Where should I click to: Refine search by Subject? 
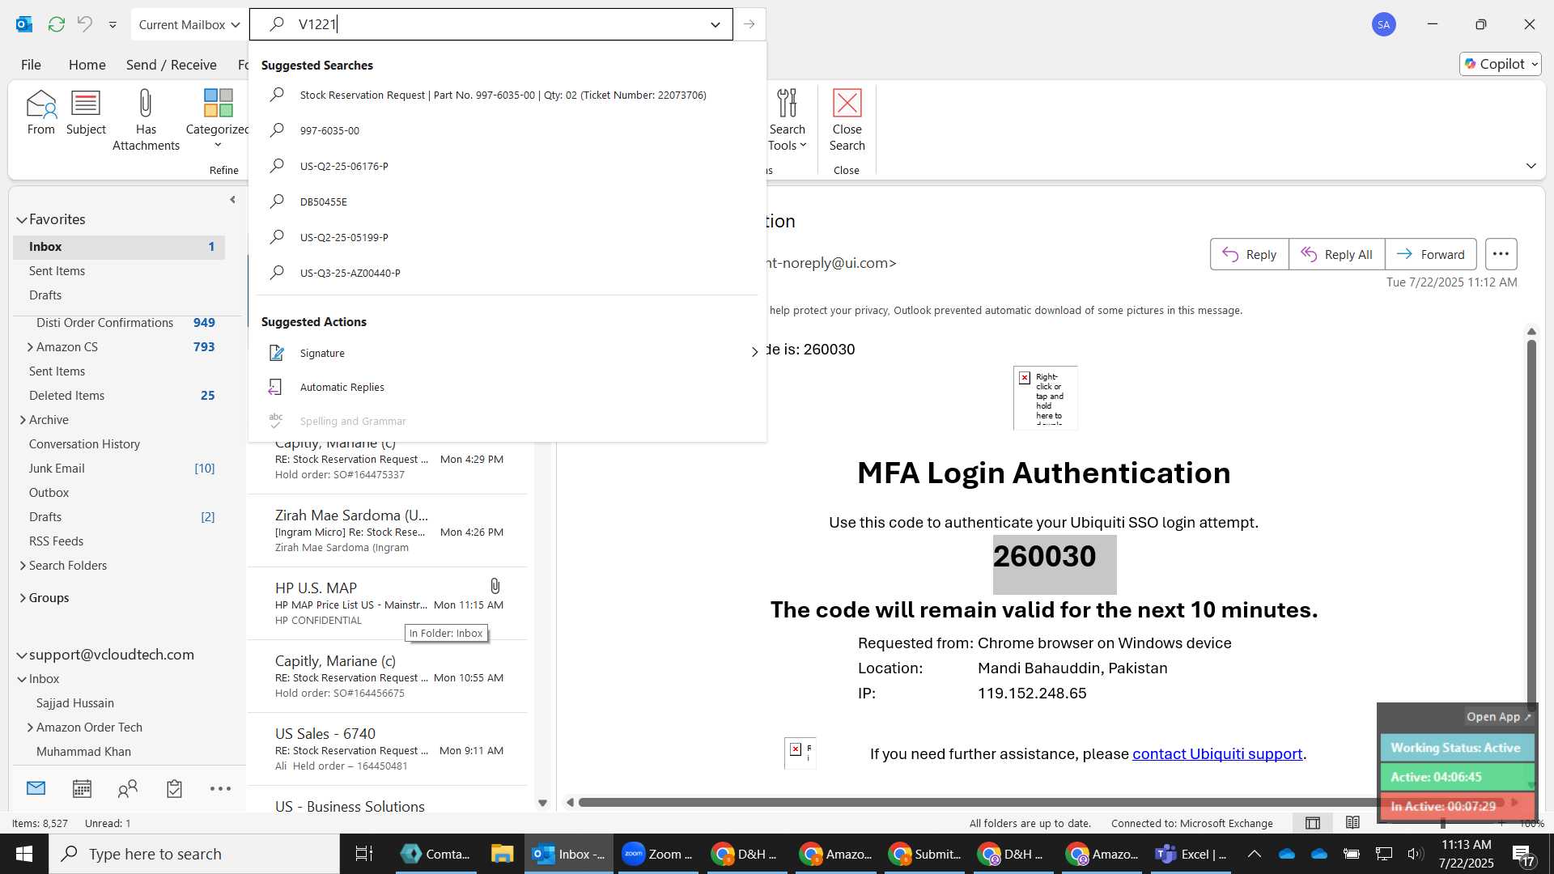[x=86, y=113]
